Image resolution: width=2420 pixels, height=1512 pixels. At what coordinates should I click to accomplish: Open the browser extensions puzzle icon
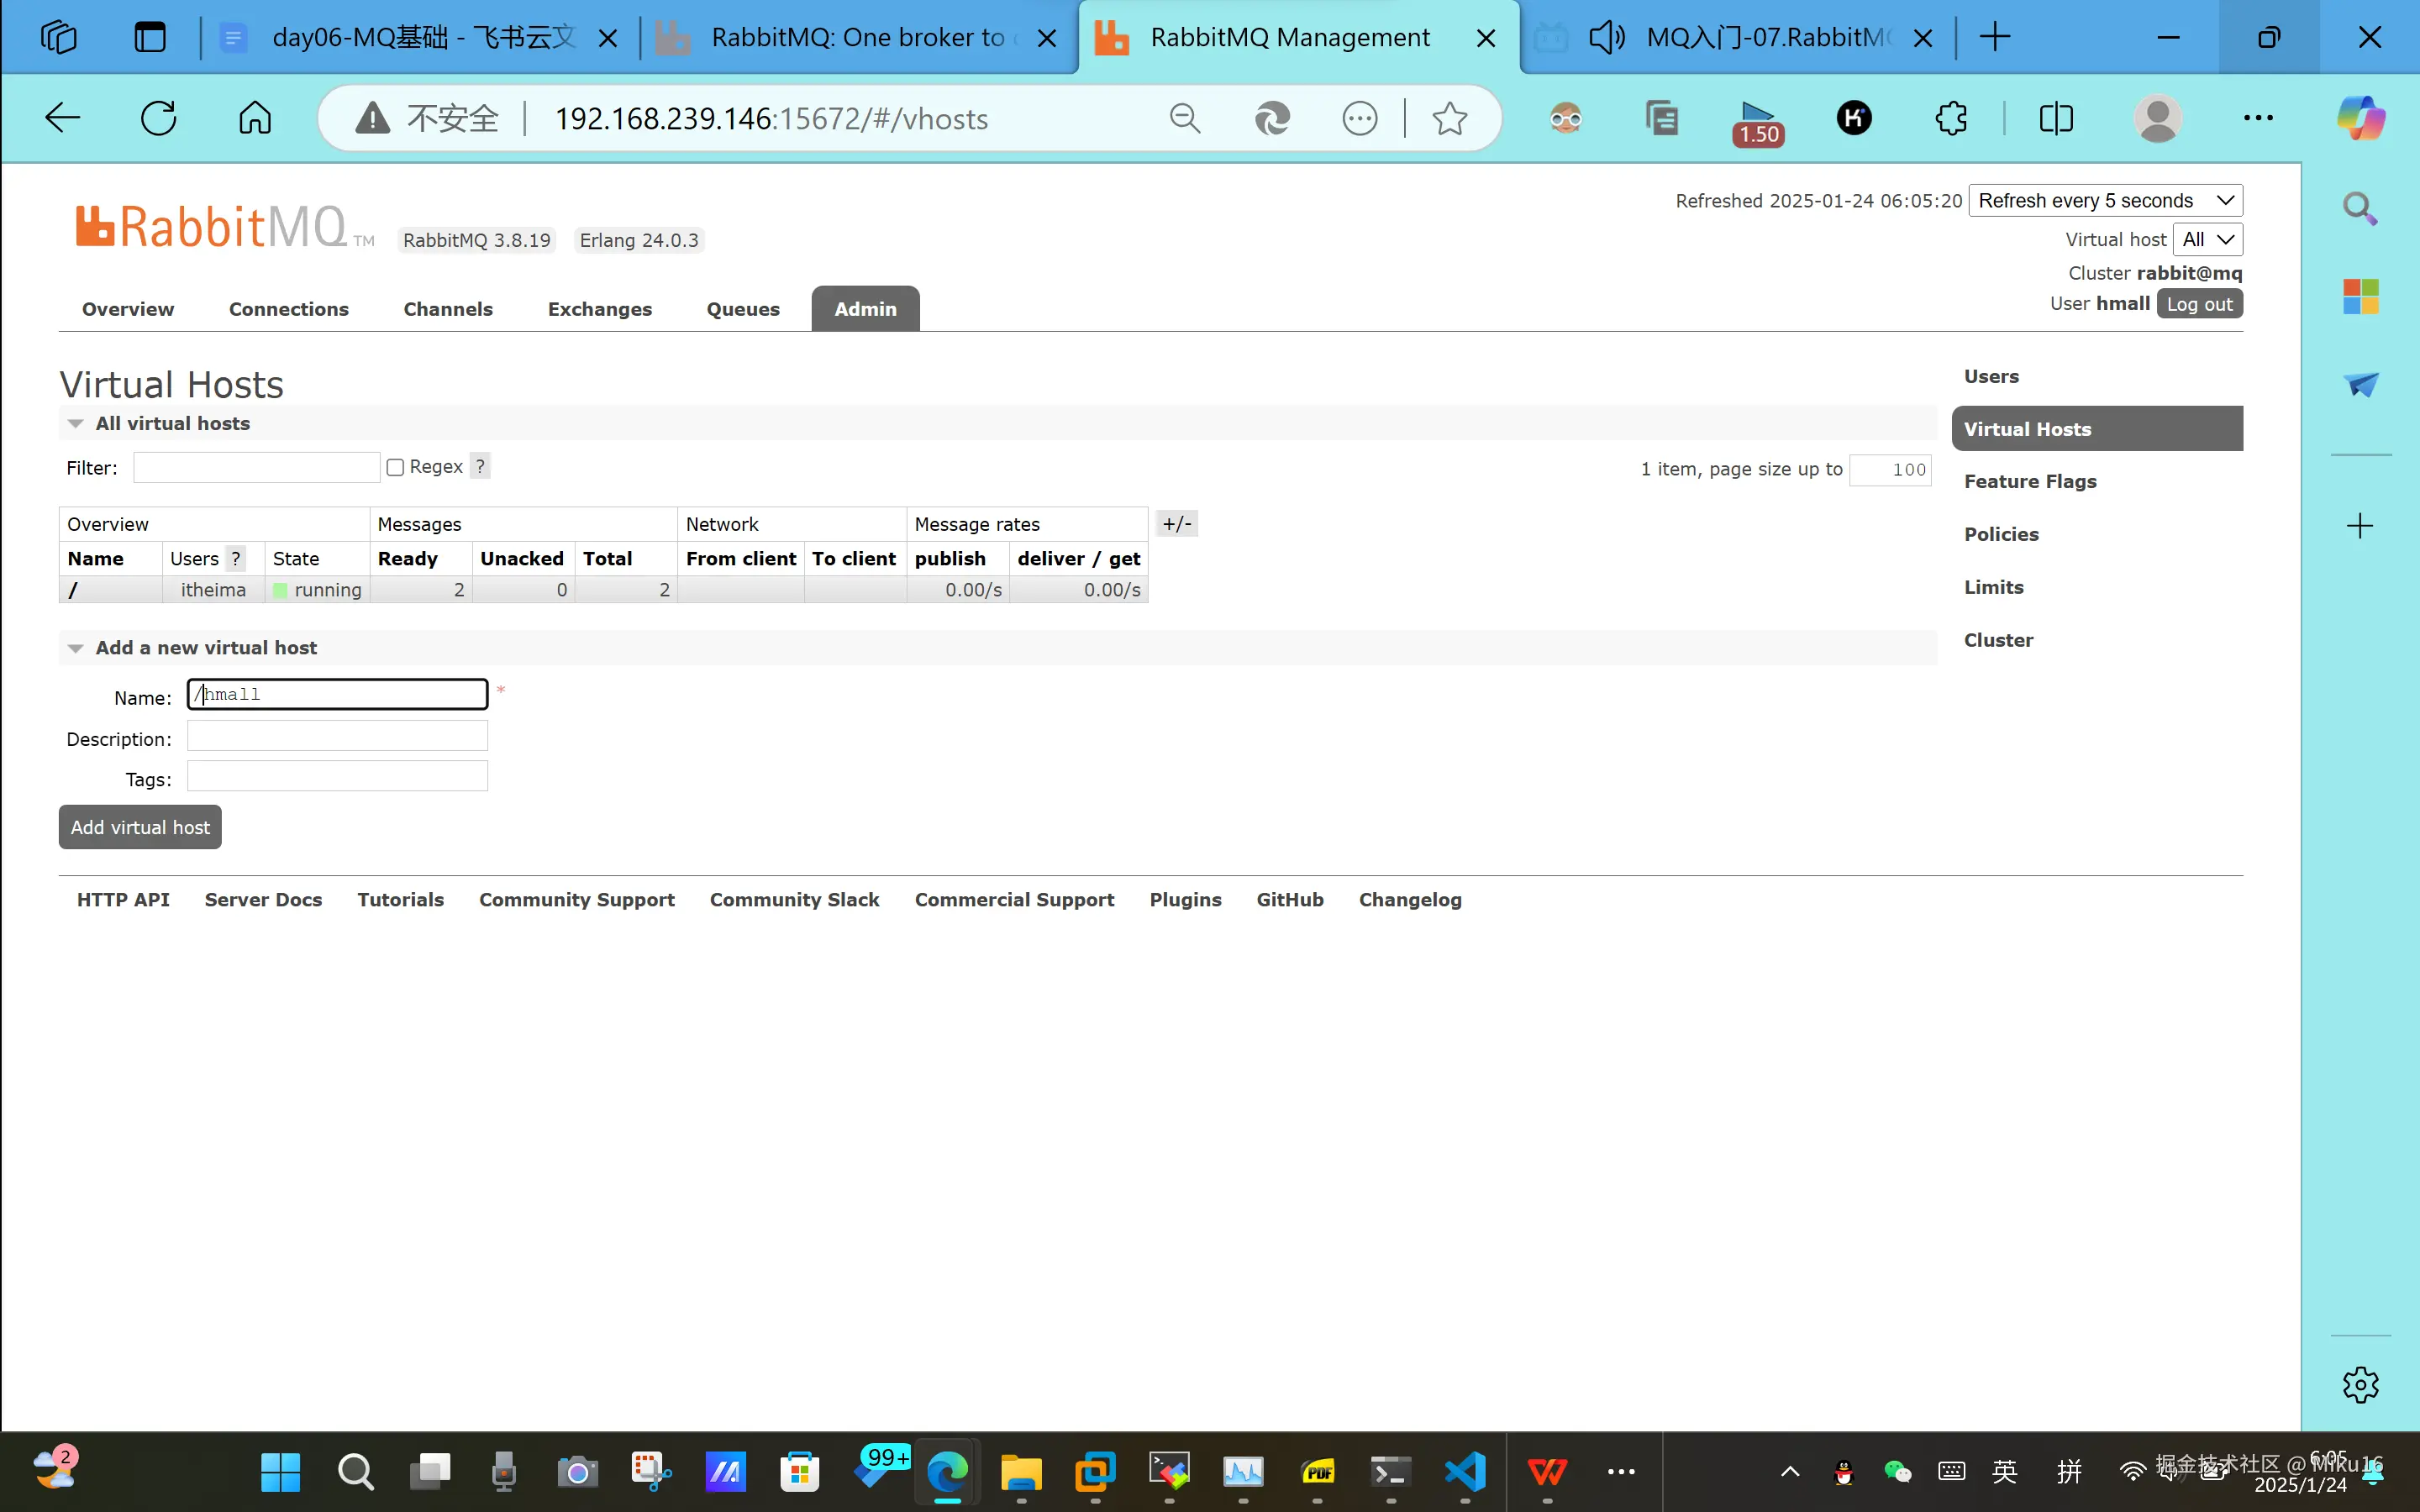click(1950, 118)
